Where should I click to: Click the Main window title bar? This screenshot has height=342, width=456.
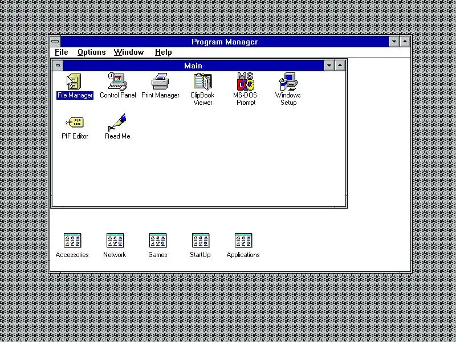pos(193,66)
